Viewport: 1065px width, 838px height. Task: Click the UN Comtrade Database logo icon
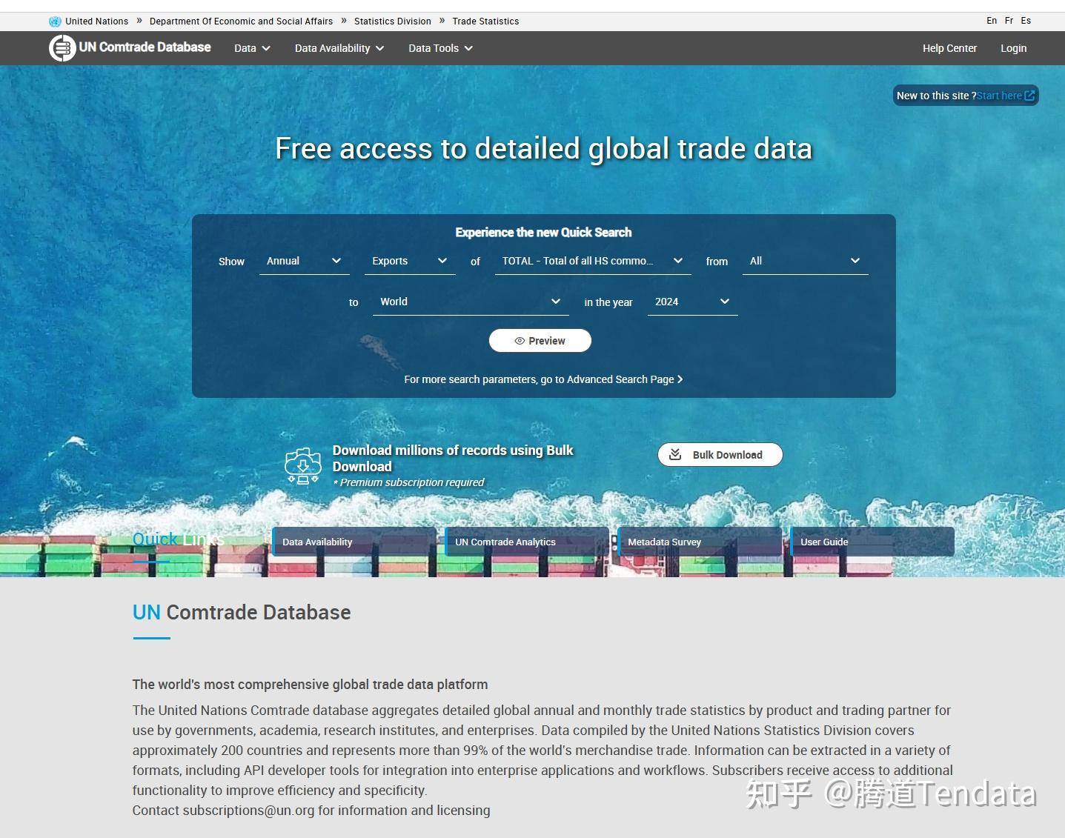(x=62, y=48)
